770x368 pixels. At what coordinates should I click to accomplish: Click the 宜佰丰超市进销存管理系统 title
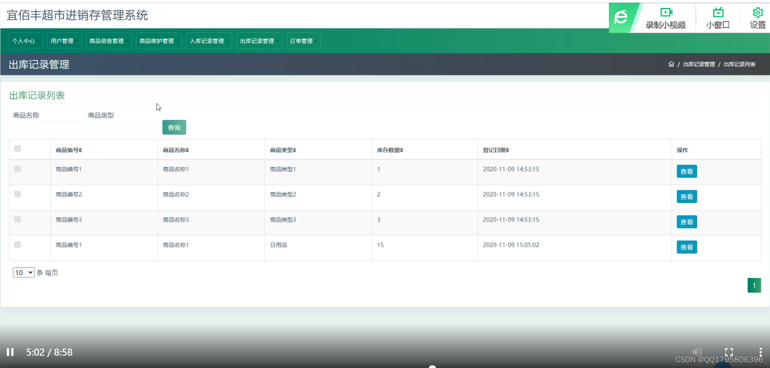(x=77, y=15)
